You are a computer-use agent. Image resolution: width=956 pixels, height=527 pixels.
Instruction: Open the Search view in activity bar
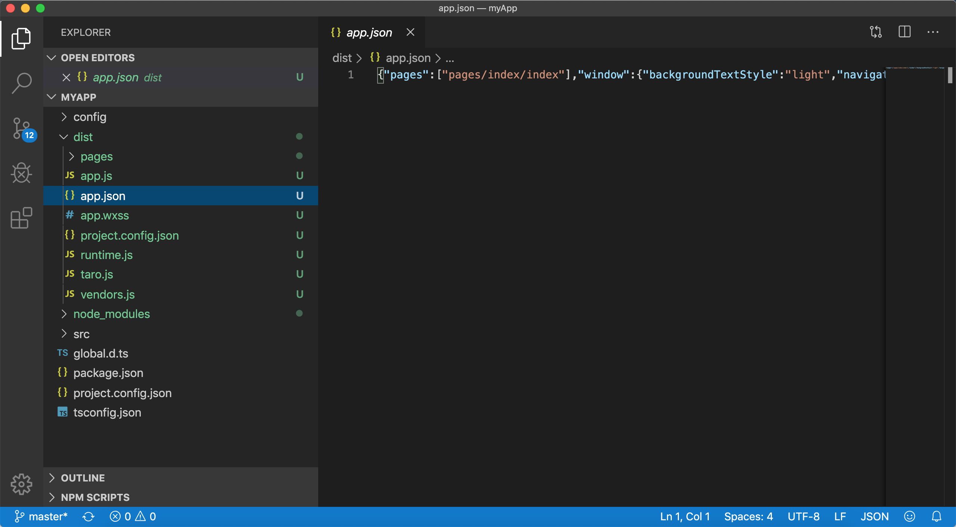coord(21,83)
